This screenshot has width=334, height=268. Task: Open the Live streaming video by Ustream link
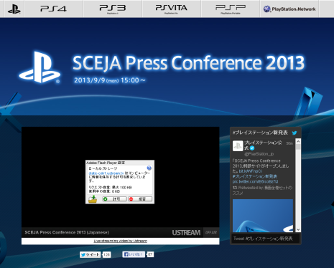click(x=121, y=241)
